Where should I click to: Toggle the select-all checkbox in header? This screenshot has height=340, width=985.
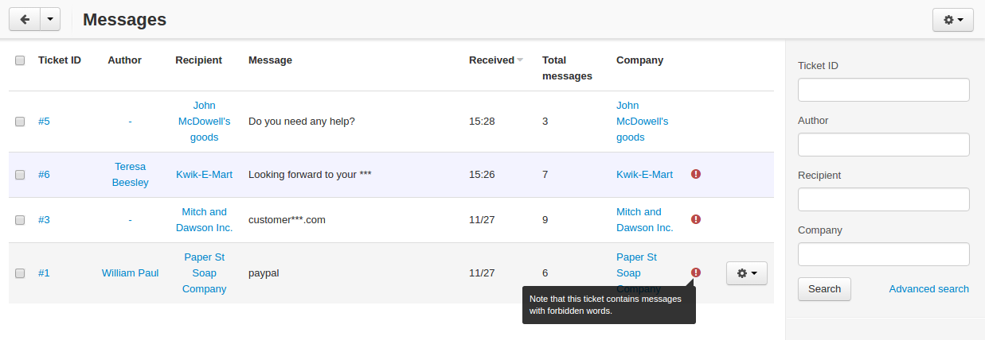click(20, 60)
